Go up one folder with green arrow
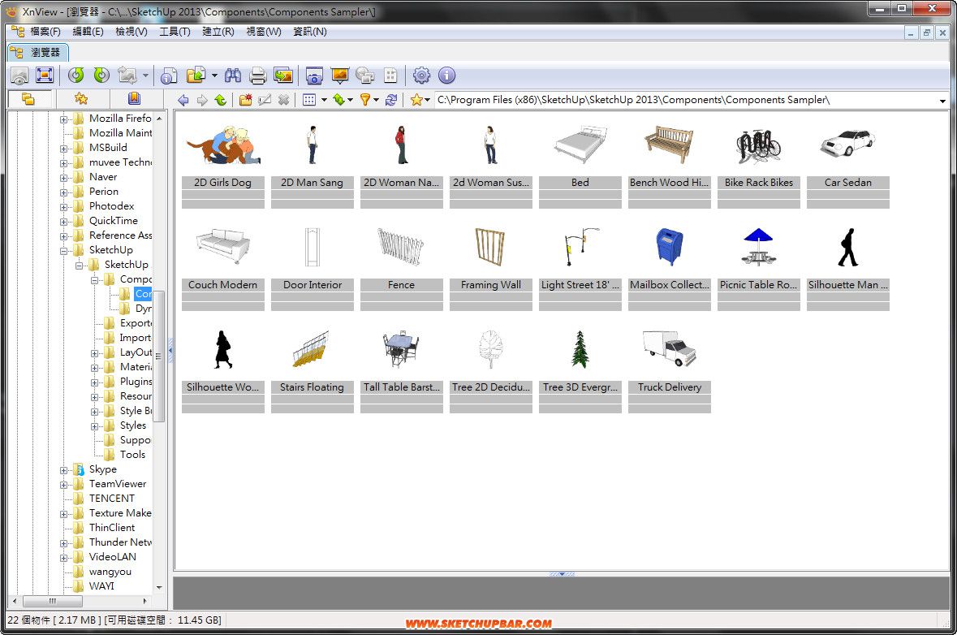Image resolution: width=957 pixels, height=635 pixels. [220, 100]
